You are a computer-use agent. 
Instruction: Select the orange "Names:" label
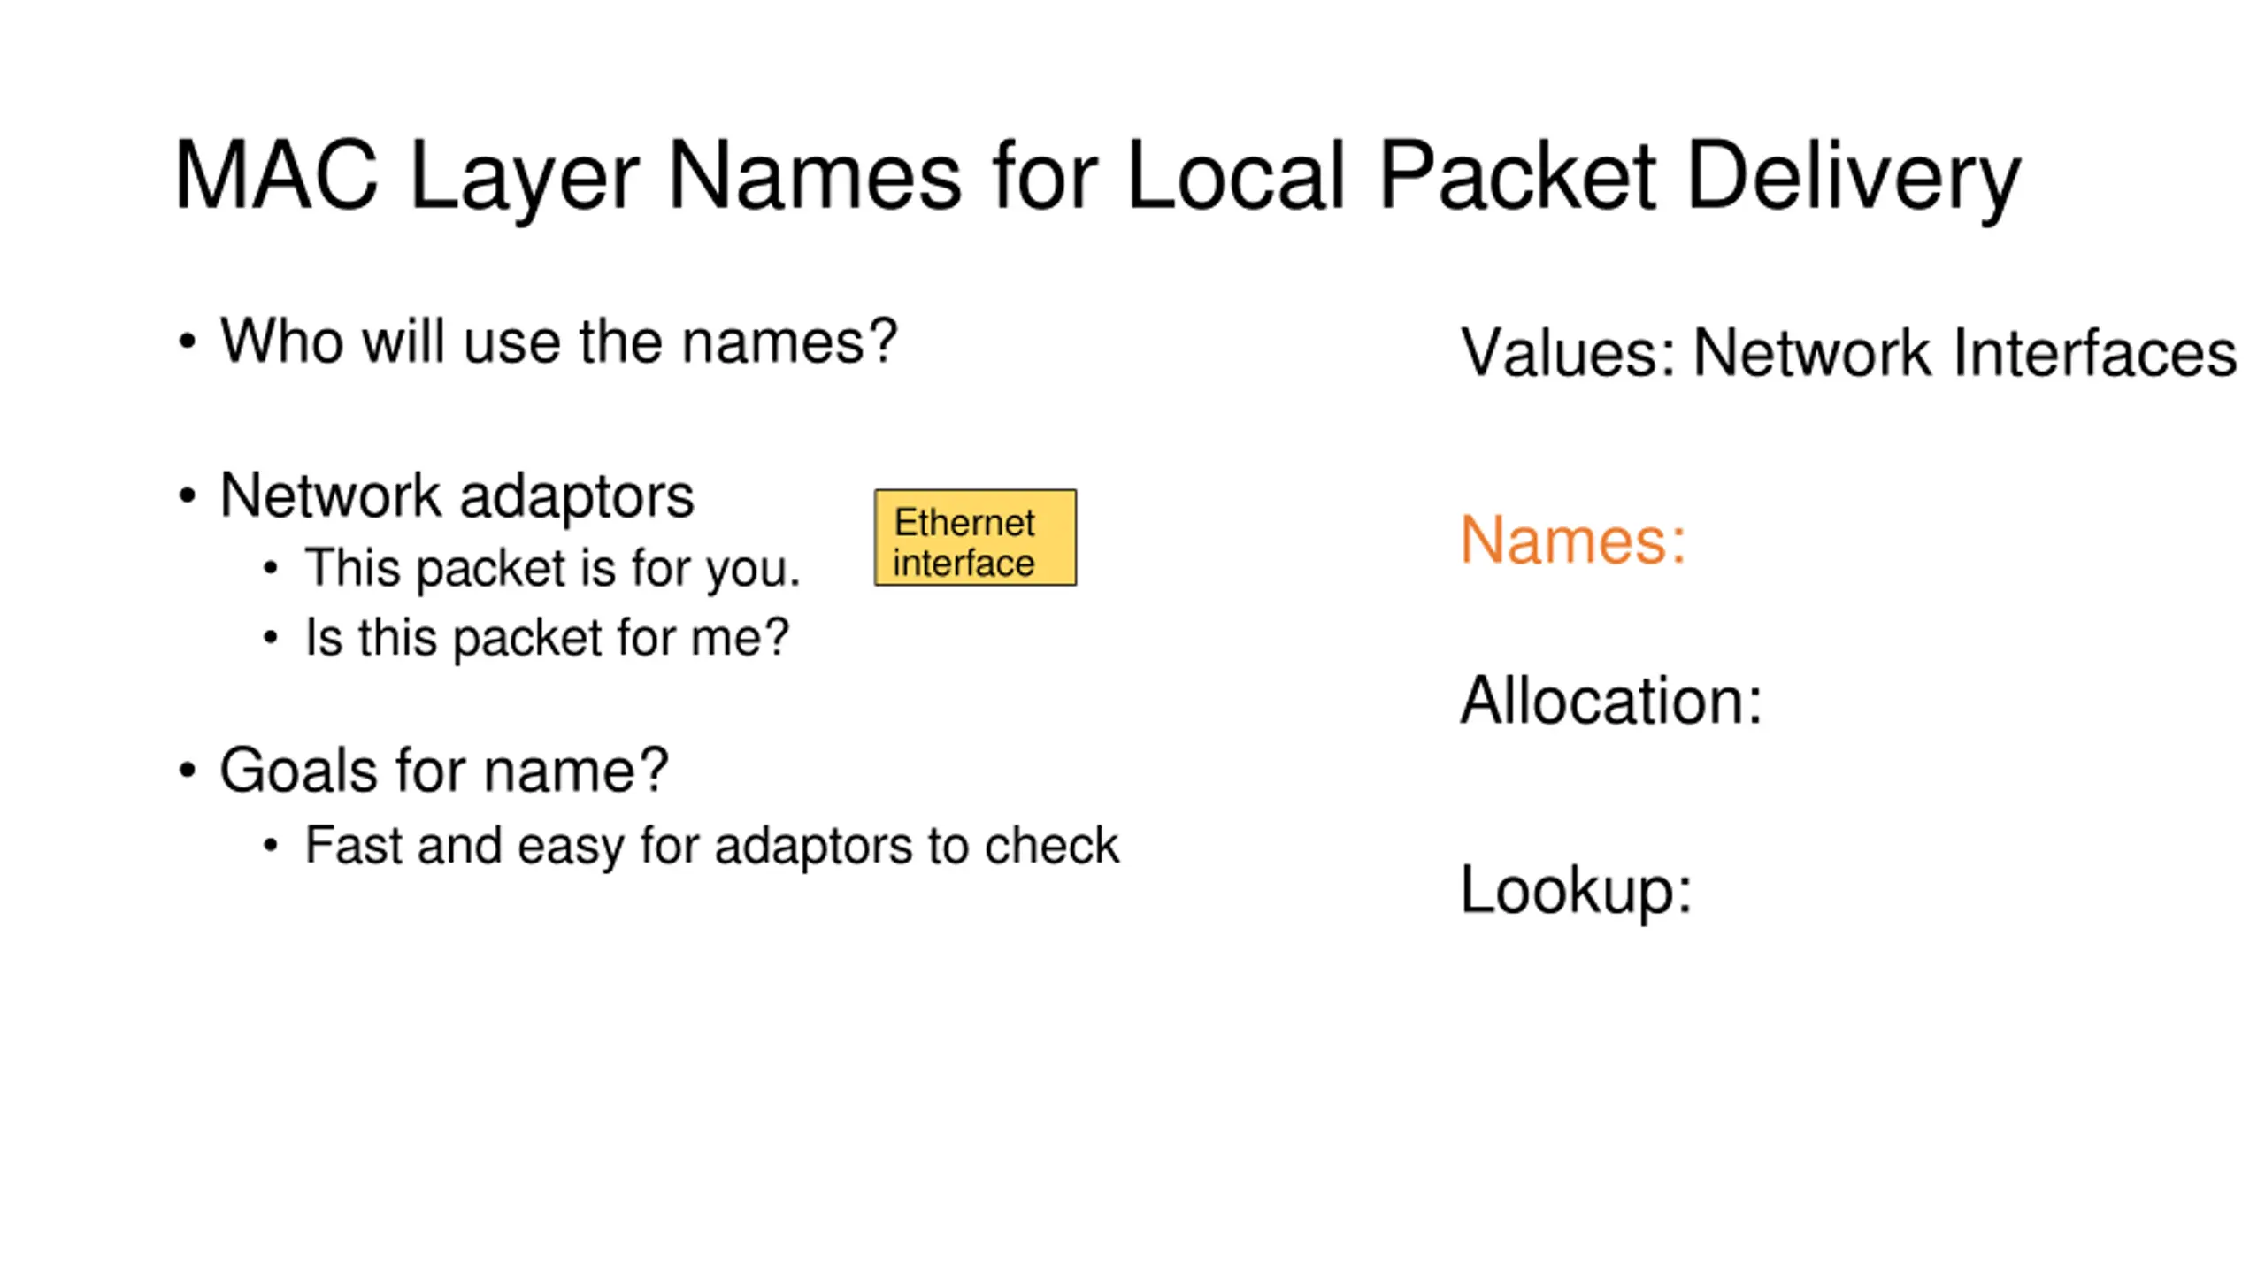tap(1572, 540)
